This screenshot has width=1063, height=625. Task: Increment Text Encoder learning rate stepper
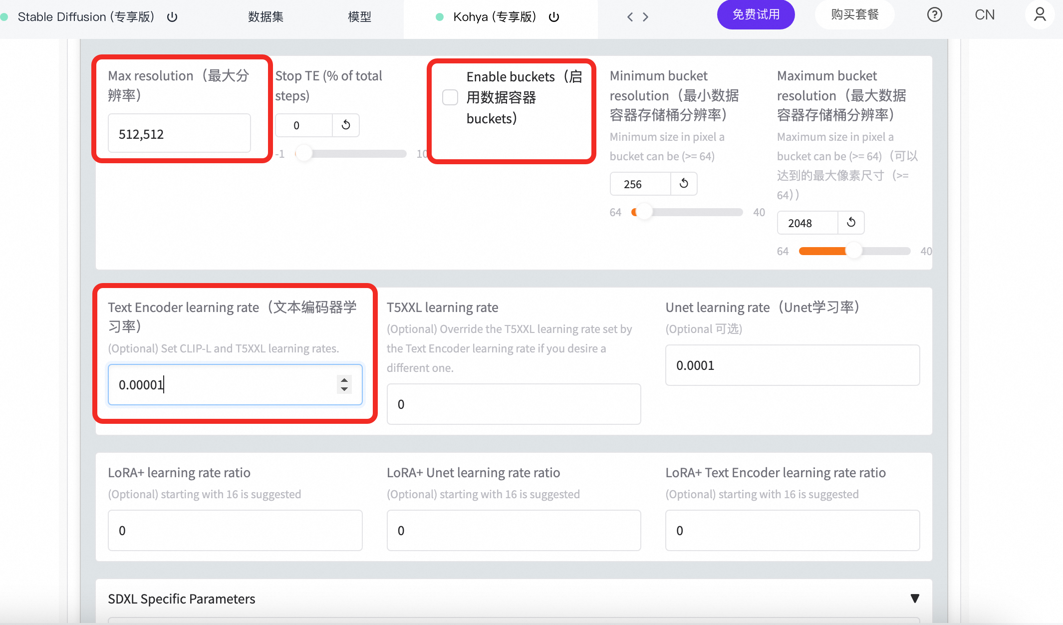pyautogui.click(x=344, y=380)
